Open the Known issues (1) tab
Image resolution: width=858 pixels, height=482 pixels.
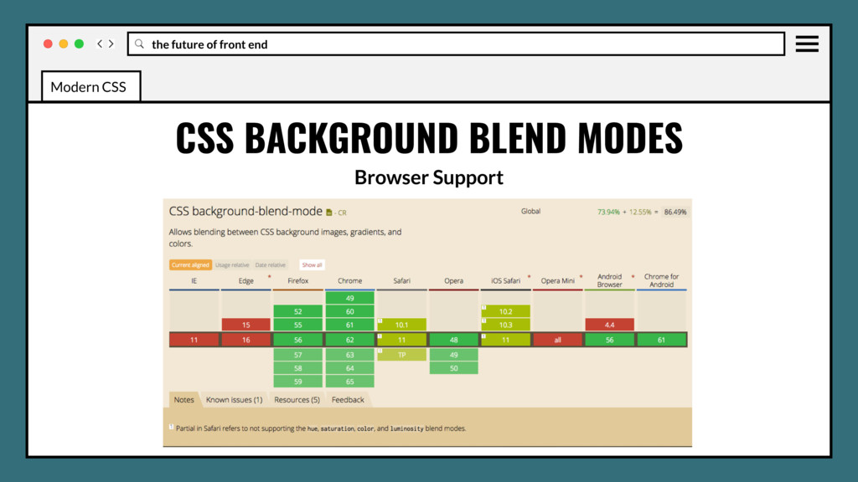235,399
